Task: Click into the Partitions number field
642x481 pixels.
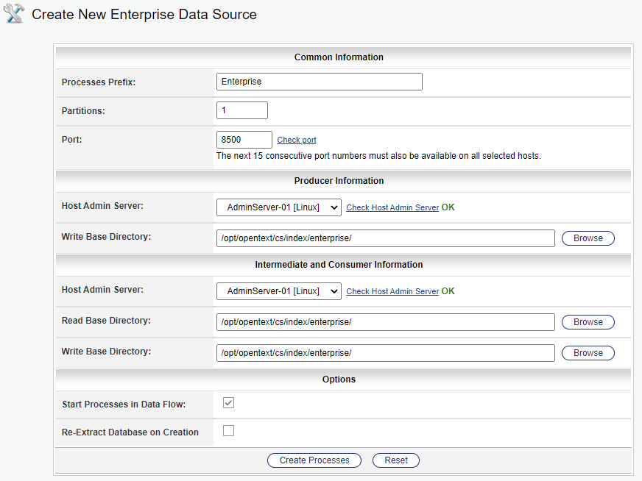Action: [241, 110]
